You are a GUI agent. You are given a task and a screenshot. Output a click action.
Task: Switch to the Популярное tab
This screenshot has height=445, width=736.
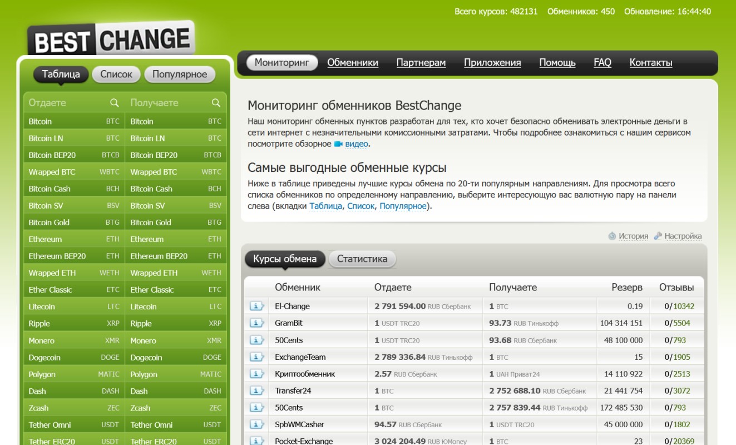pyautogui.click(x=180, y=74)
